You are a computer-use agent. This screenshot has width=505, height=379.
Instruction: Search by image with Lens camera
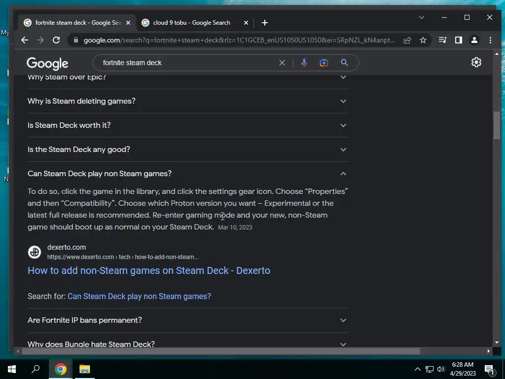324,63
